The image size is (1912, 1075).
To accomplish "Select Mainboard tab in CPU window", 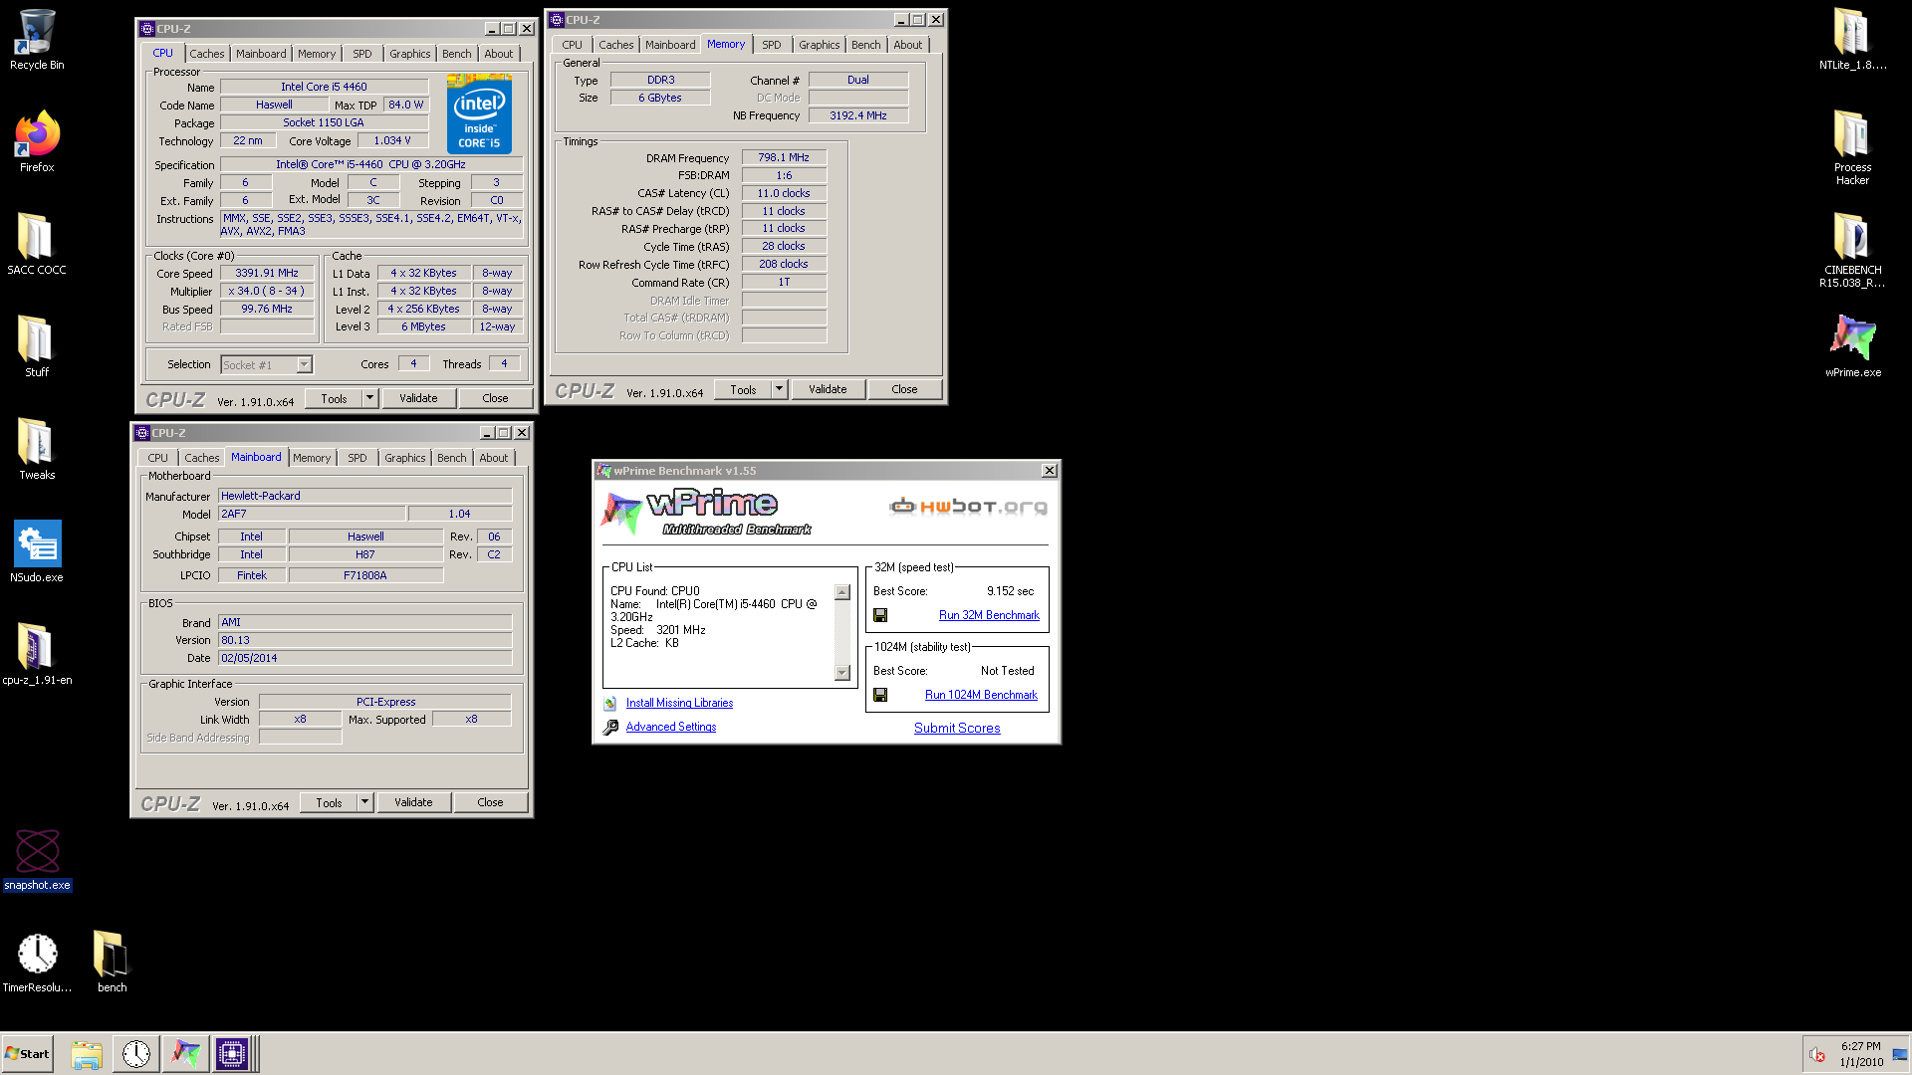I will 261,54.
